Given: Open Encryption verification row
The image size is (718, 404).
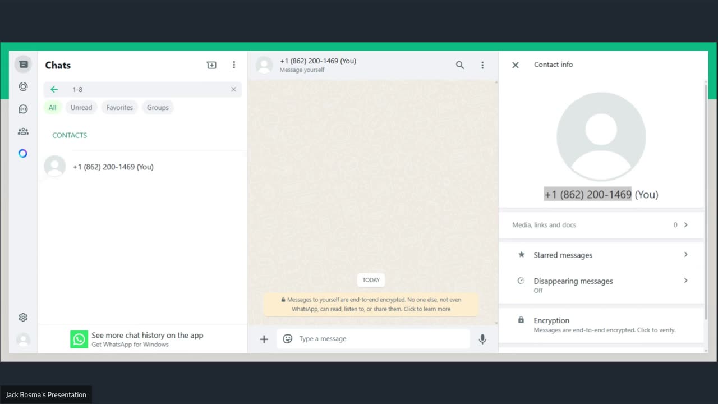Looking at the screenshot, I should click(x=601, y=325).
